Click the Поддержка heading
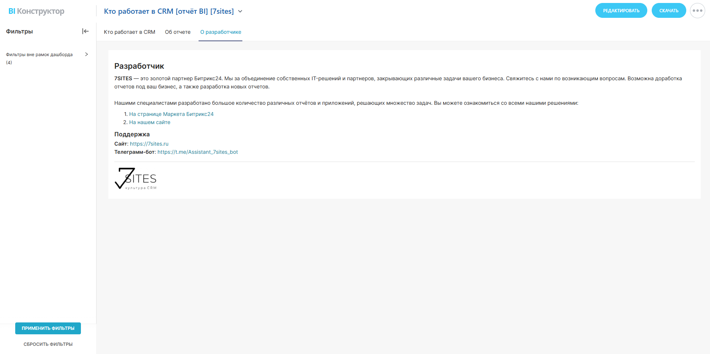This screenshot has width=710, height=354. tap(132, 134)
